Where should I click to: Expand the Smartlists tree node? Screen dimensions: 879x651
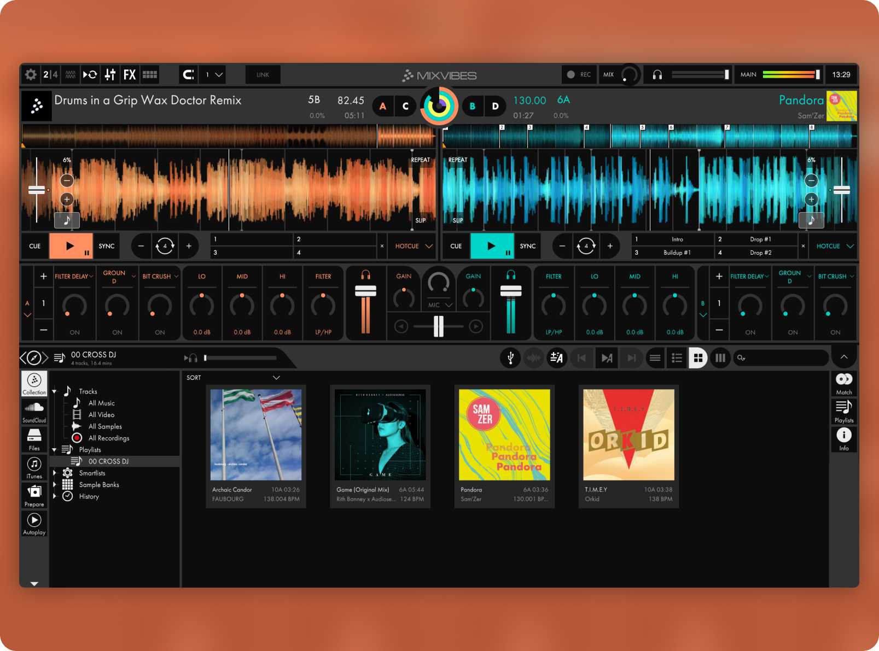click(x=54, y=473)
